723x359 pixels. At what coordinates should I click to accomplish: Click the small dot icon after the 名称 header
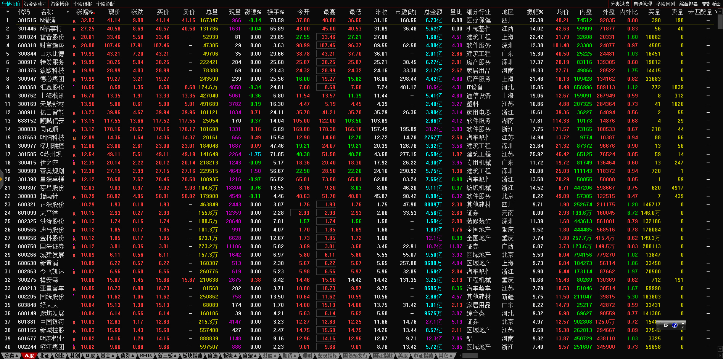coord(68,12)
